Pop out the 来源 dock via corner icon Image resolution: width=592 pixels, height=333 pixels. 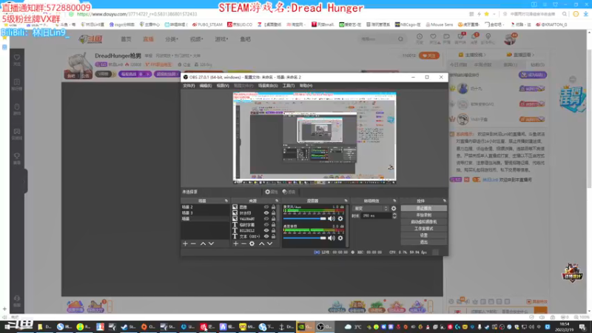[277, 201]
